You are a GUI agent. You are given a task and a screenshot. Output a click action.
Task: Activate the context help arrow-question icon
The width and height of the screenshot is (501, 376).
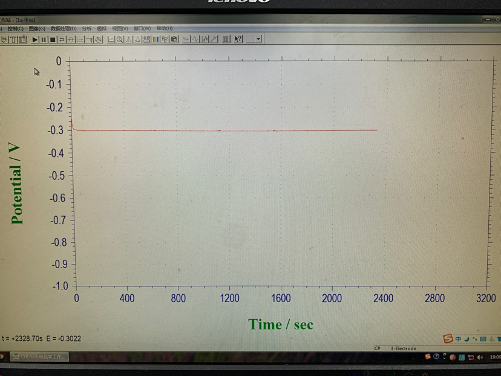pyautogui.click(x=238, y=39)
